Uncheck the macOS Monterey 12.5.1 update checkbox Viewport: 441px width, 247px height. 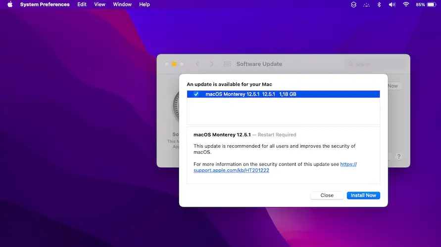point(196,94)
